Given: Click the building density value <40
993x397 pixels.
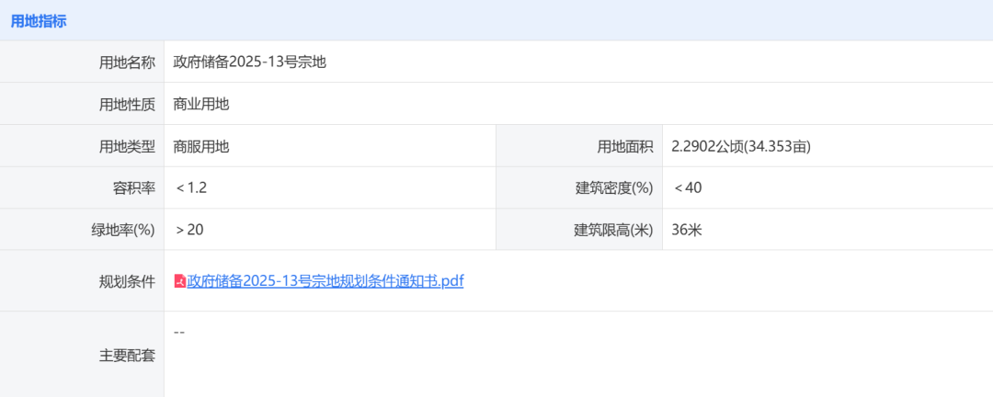Looking at the screenshot, I should [688, 187].
